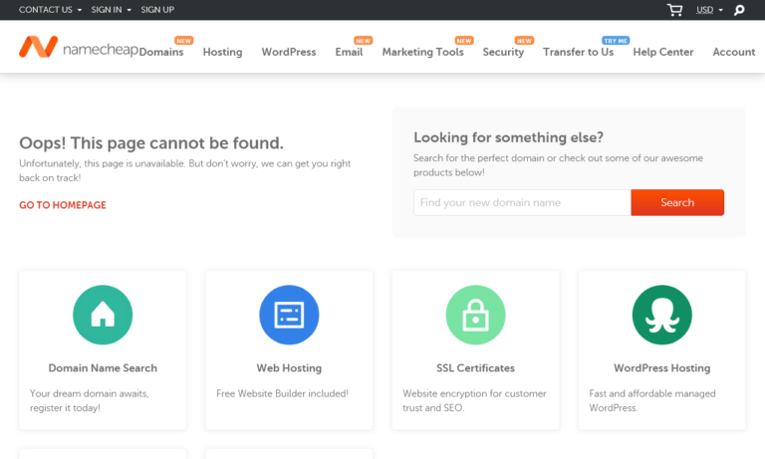This screenshot has width=765, height=459.
Task: Open the Domains menu
Action: (161, 52)
